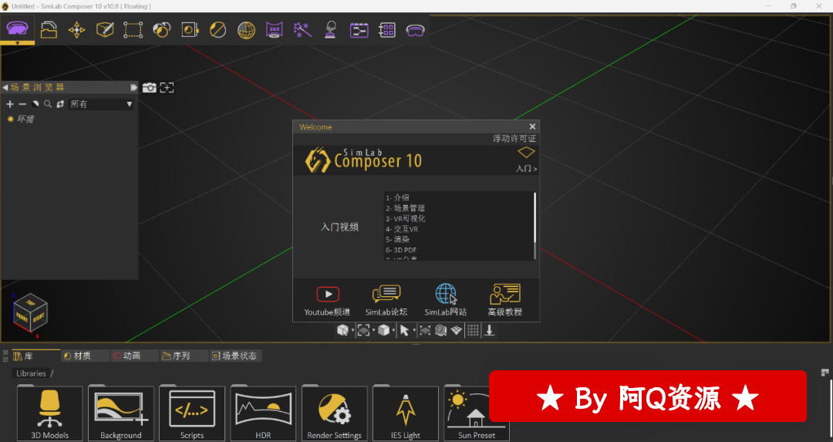Click the outlined VR goggles icon at toolbar end

416,30
